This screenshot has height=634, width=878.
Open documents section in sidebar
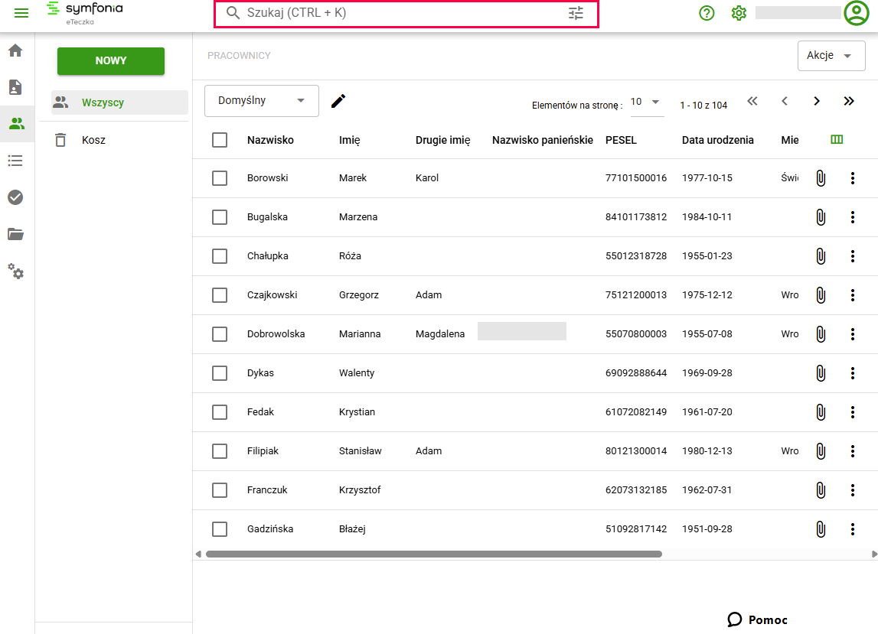coord(15,87)
